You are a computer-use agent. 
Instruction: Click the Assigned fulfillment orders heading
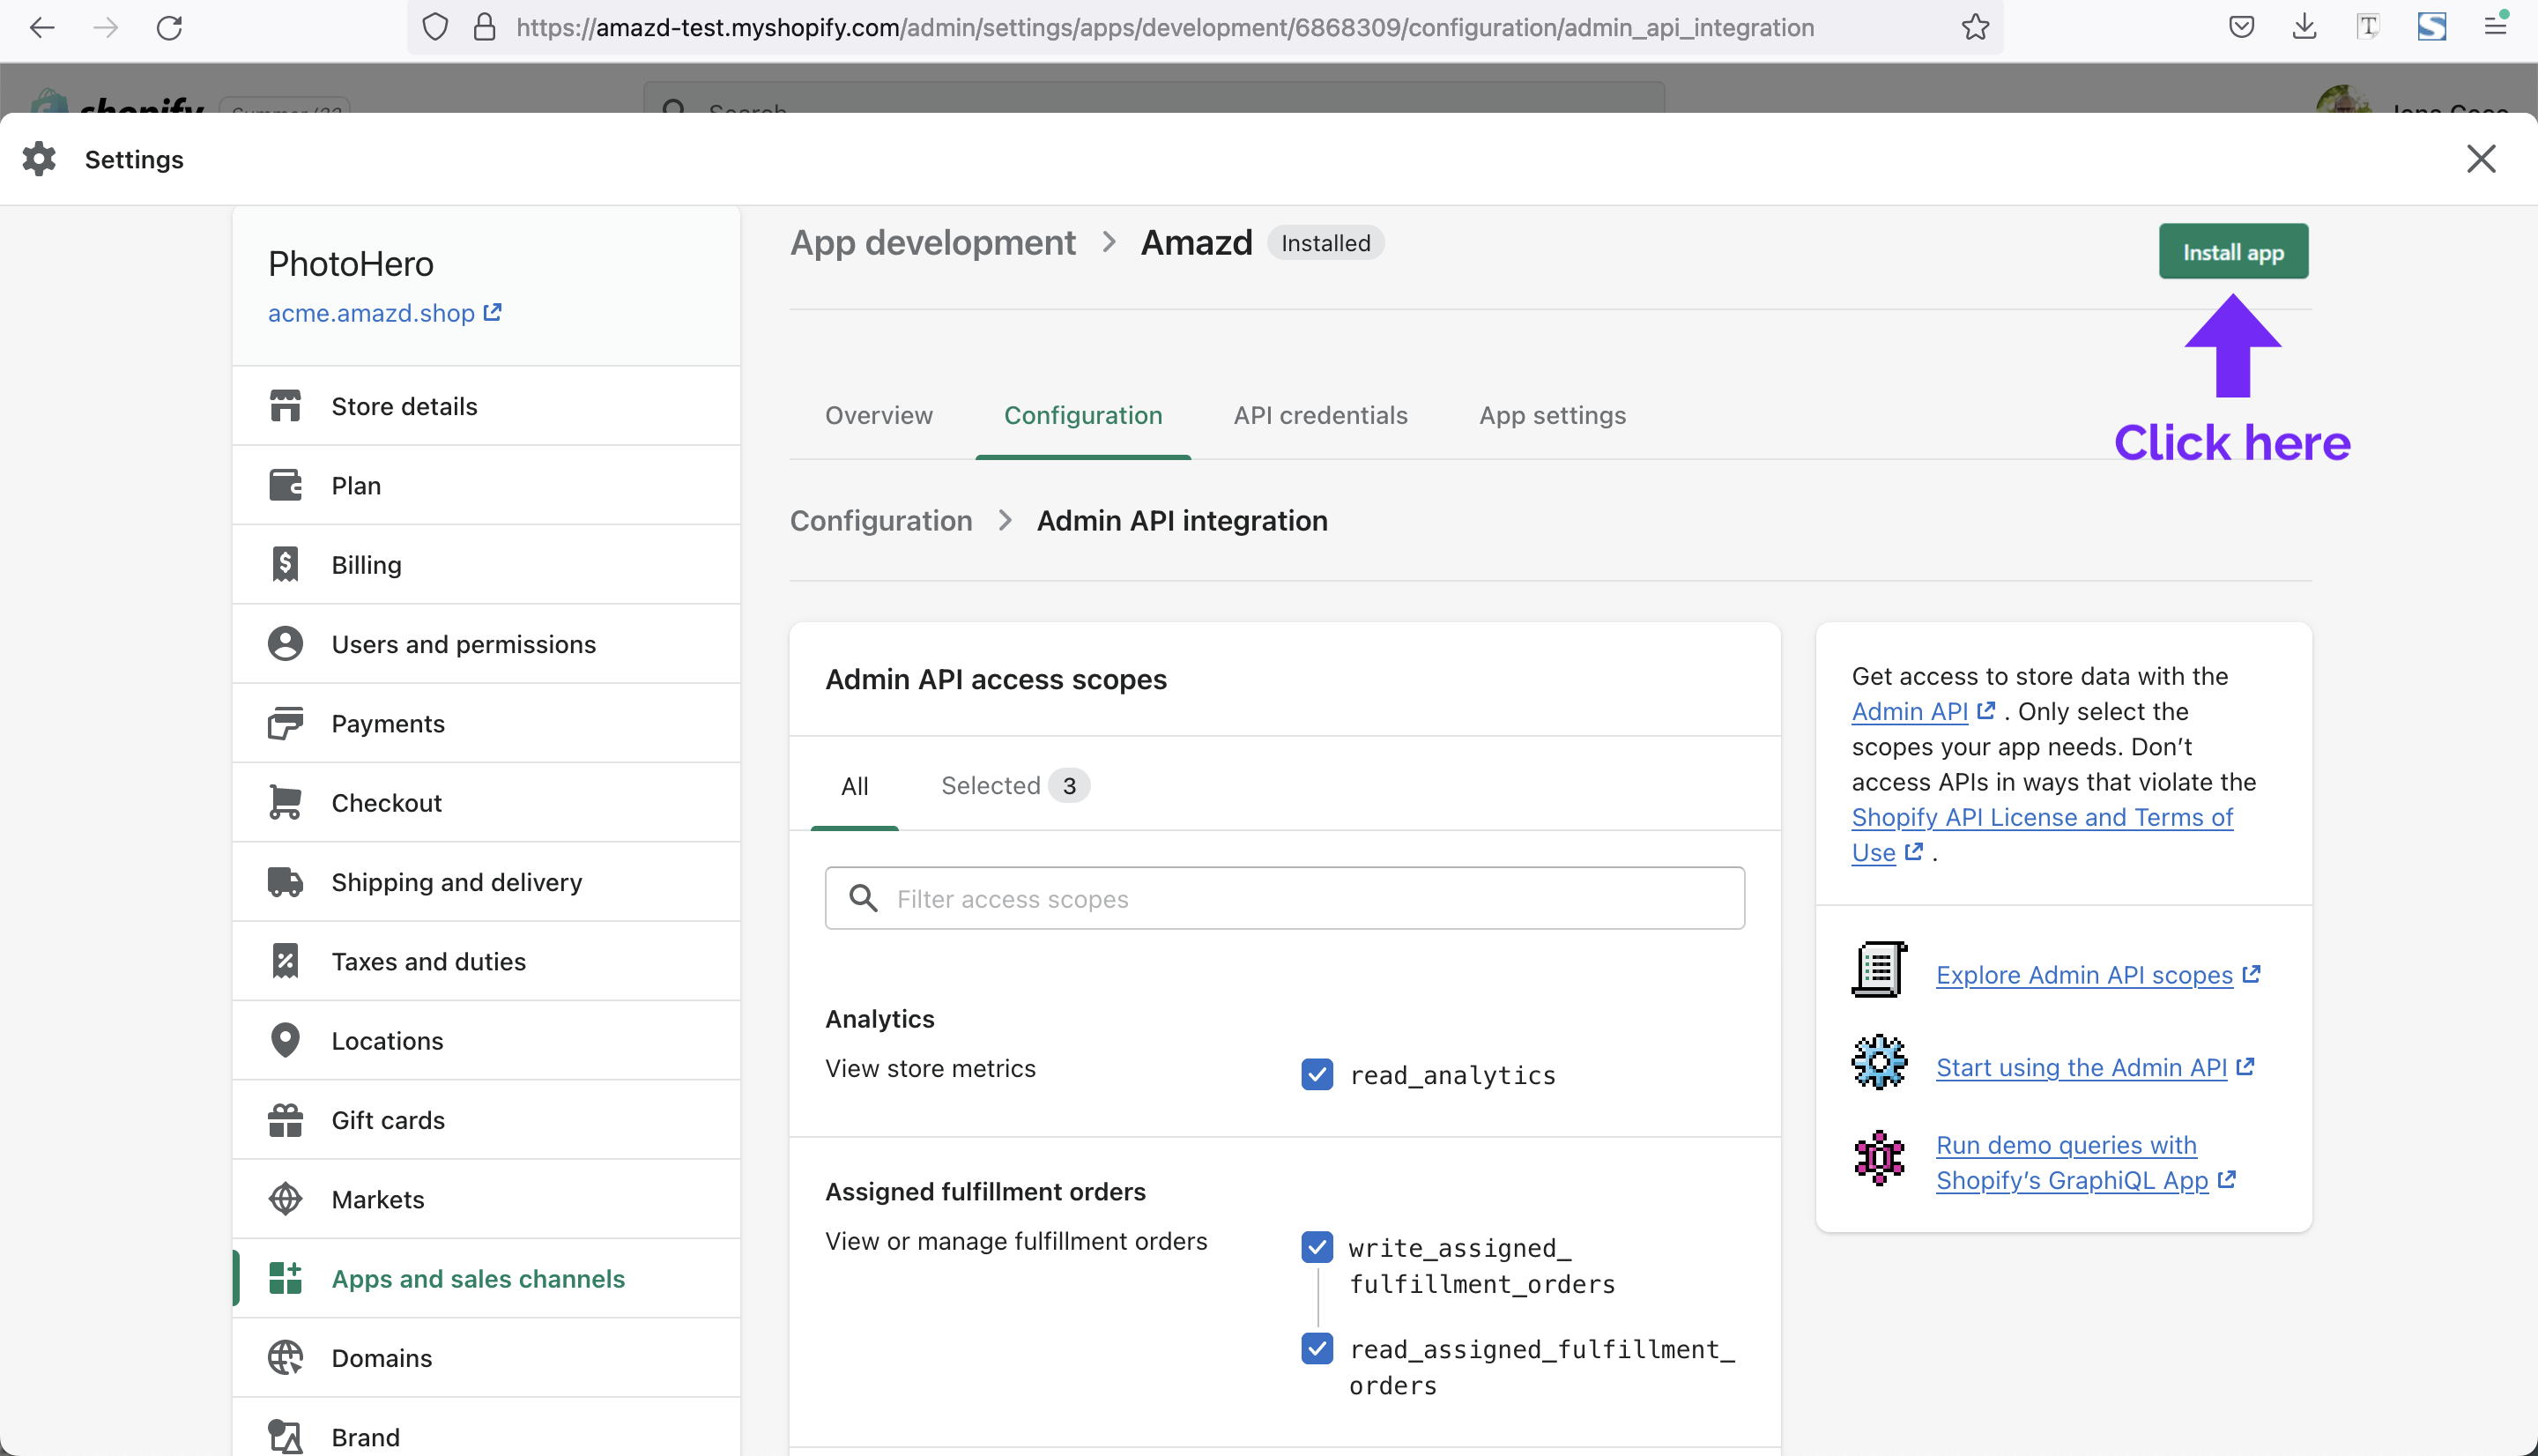[x=984, y=1192]
